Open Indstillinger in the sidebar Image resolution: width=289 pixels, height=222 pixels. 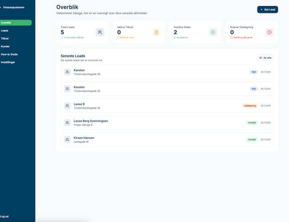click(x=9, y=62)
